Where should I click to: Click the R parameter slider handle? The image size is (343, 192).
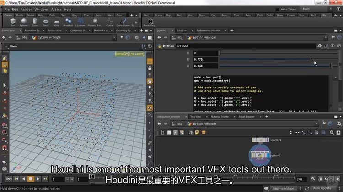(220, 53)
